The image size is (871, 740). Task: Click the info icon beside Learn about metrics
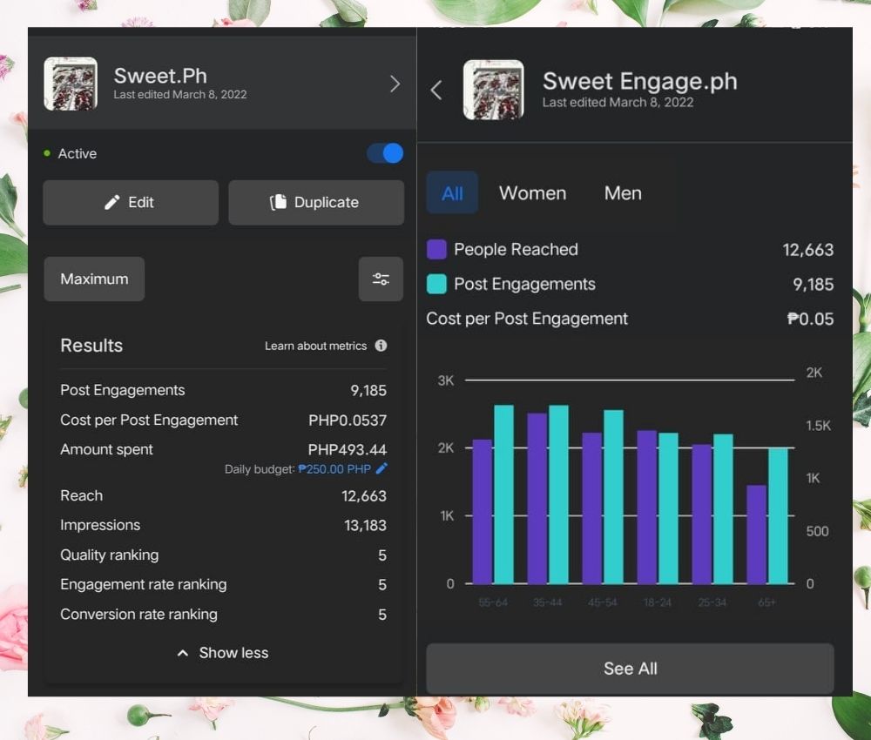pyautogui.click(x=381, y=346)
